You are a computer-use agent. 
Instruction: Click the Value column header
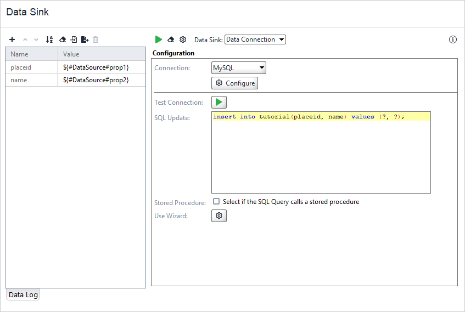102,54
